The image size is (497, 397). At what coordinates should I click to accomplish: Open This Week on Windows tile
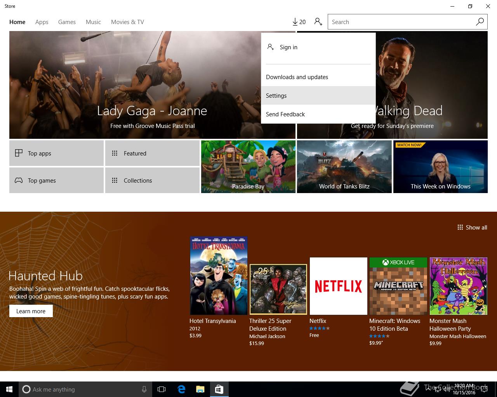[440, 167]
